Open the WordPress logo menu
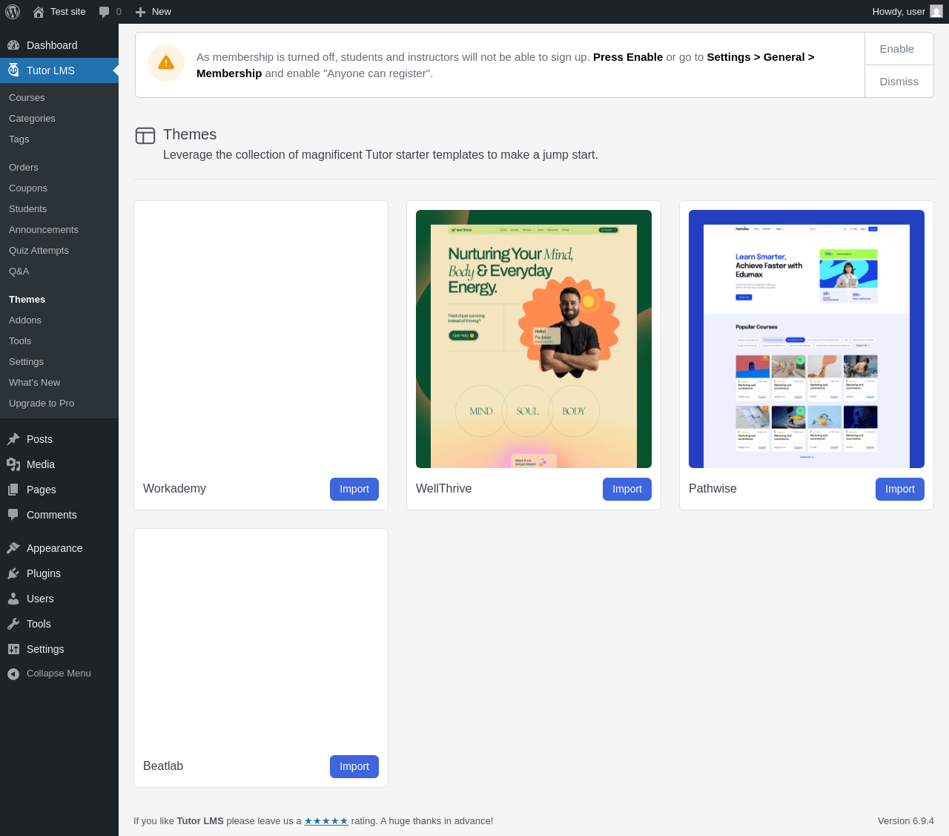The height and width of the screenshot is (836, 949). click(13, 12)
